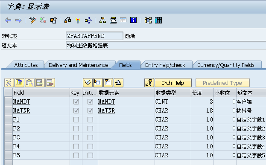Toggle Key checkbox for MANDT
The width and height of the screenshot is (266, 165).
tap(76, 101)
